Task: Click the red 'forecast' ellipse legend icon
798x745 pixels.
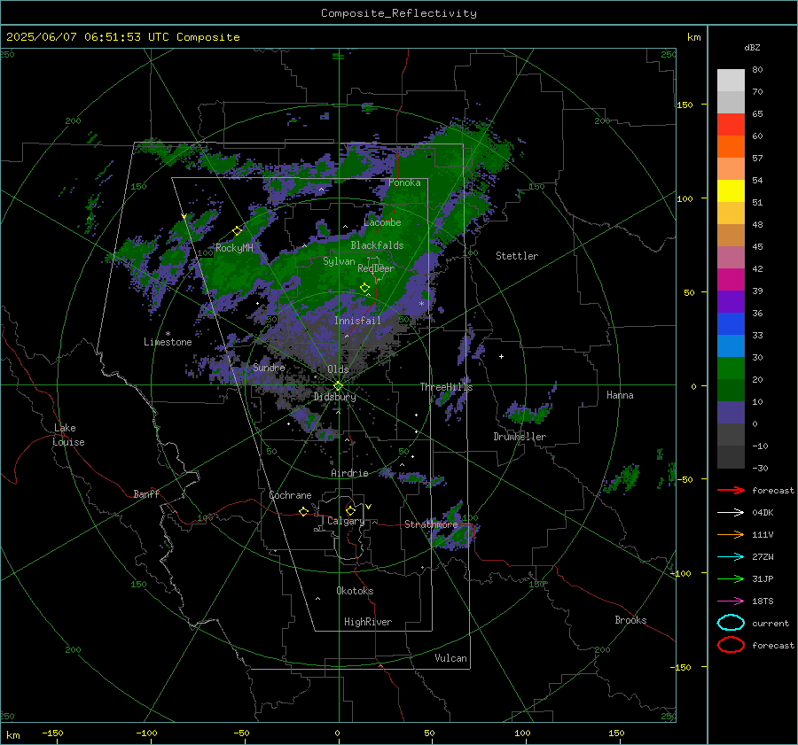Action: click(731, 645)
